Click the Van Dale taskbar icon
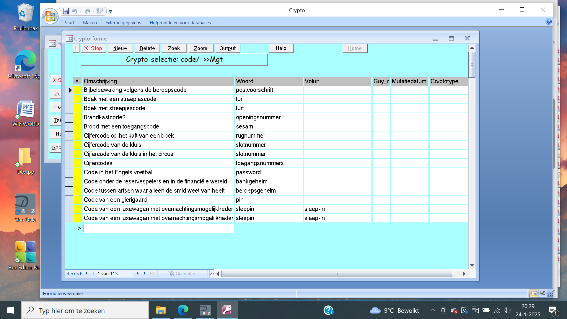Viewport: 567px width, 319px height. coord(205,310)
